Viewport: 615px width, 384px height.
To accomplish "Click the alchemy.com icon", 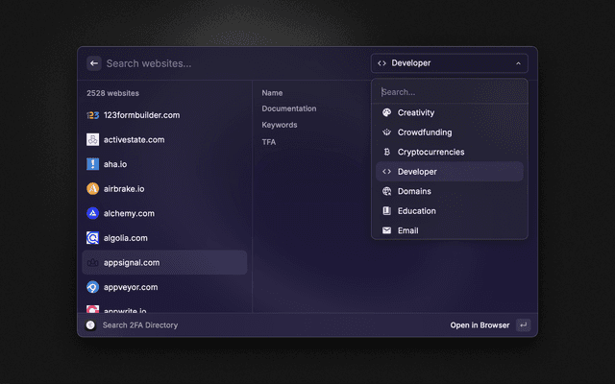I will click(93, 213).
